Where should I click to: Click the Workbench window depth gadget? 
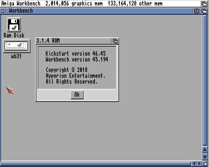(x=204, y=11)
